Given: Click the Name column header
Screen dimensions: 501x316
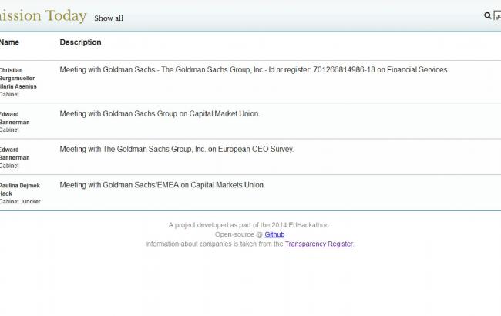Looking at the screenshot, I should [x=10, y=42].
